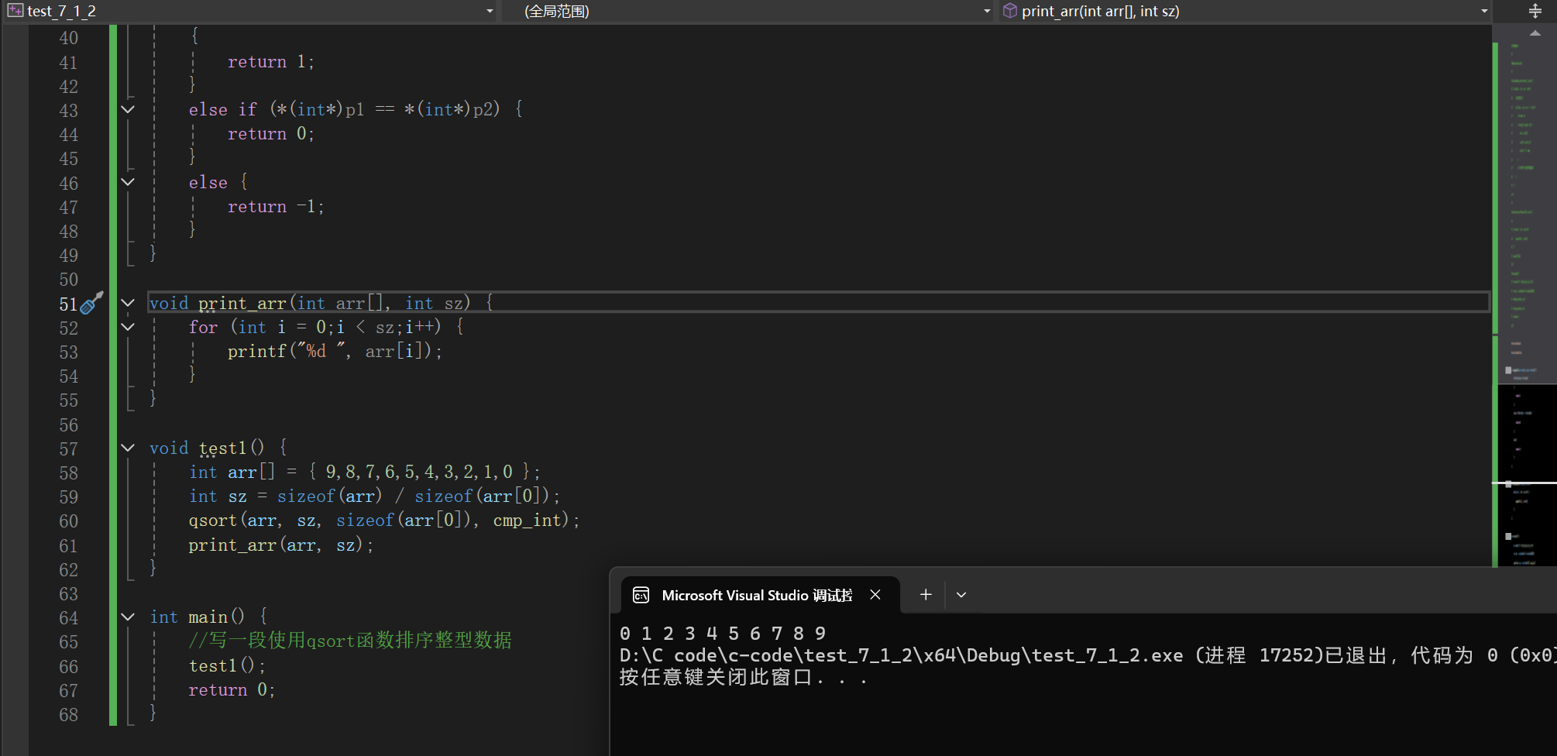Open the test_7_1_2 file dropdown
Image resolution: width=1557 pixels, height=756 pixels.
tap(489, 11)
